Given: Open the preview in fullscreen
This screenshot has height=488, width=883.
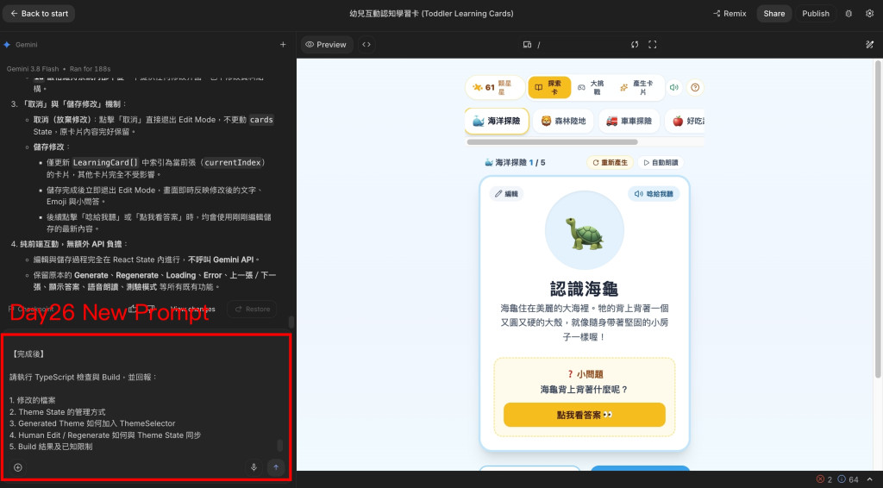Looking at the screenshot, I should [652, 45].
